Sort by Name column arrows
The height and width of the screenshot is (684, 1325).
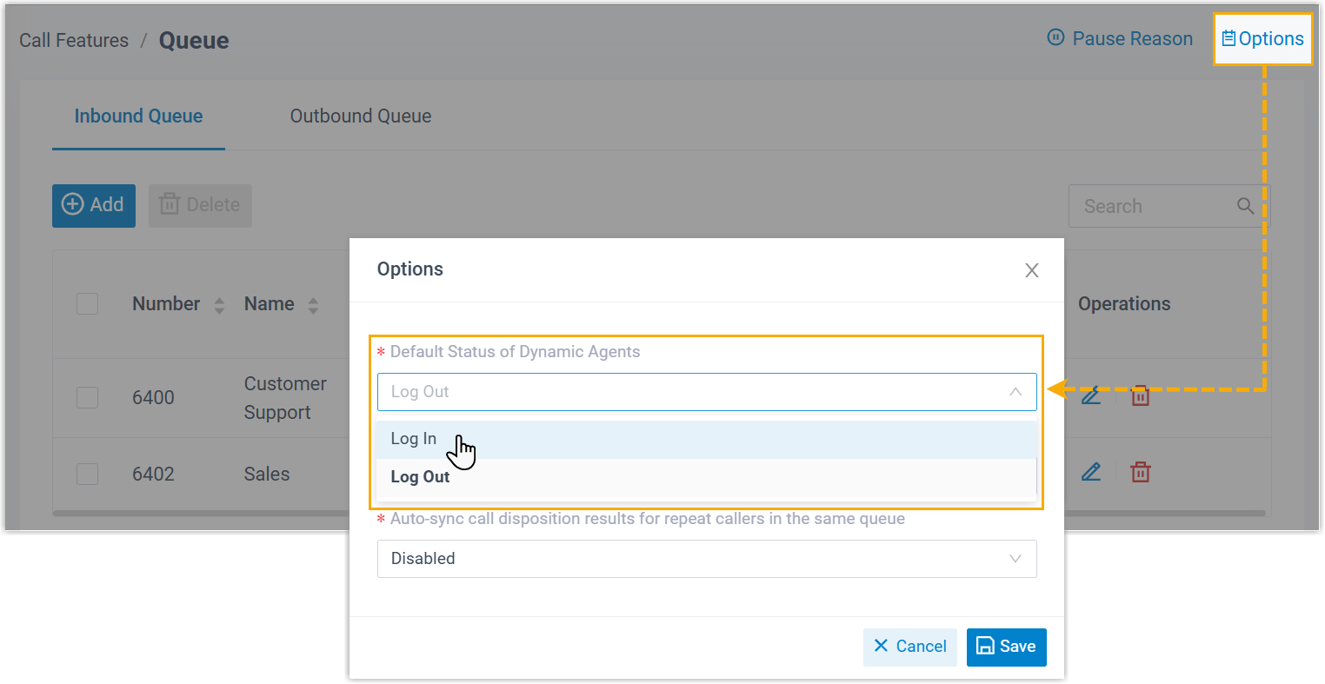(313, 305)
